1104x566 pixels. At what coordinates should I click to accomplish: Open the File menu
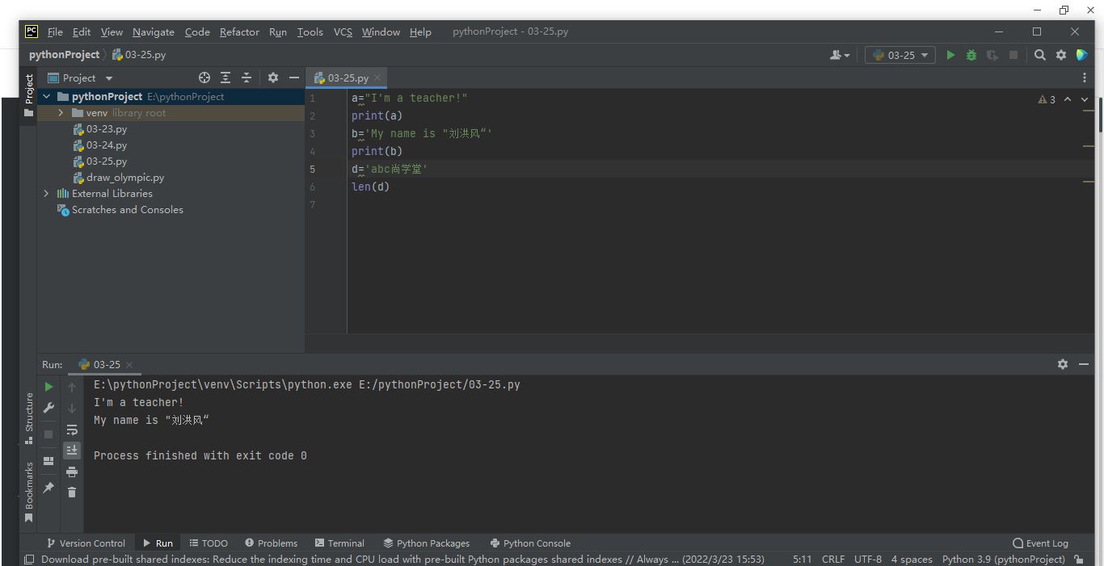(55, 32)
